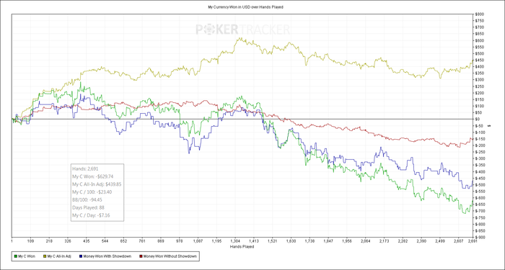Click the blue Money Won With Showdown swatch
The image size is (505, 270).
81,256
